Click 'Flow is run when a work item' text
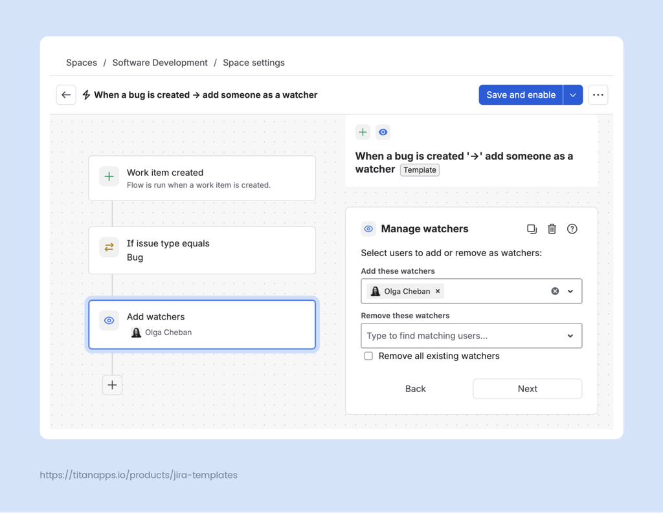 point(199,185)
